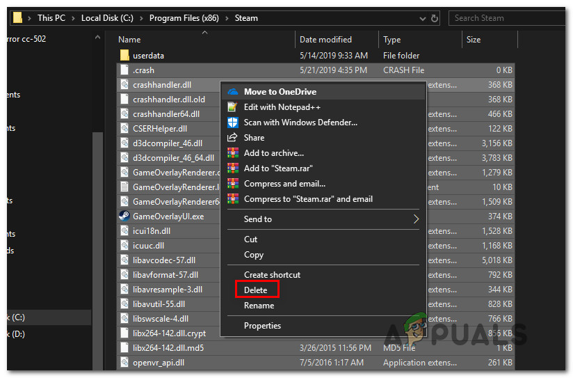Screen dimensions: 573x378
Task: Select Copy in context menu
Action: click(323, 255)
